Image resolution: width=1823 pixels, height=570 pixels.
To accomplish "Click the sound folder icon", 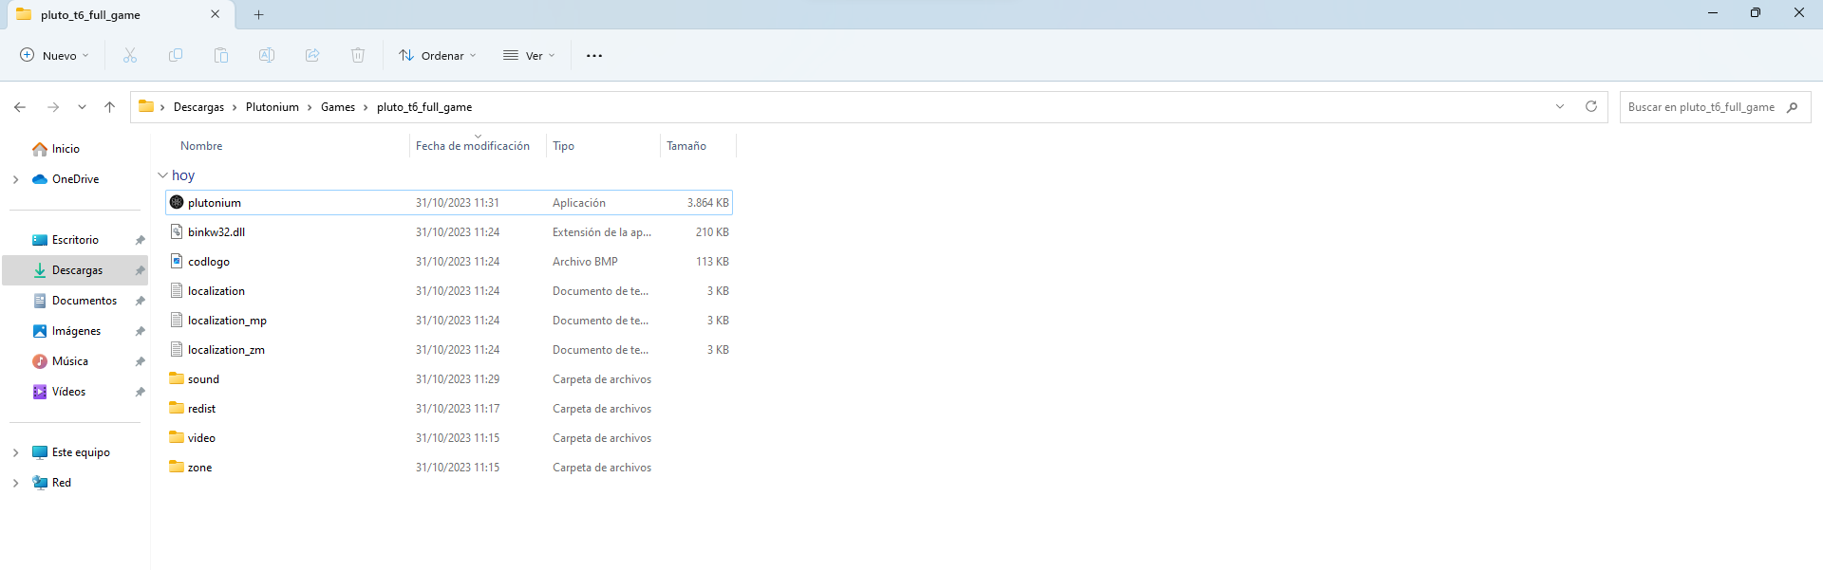I will [177, 378].
